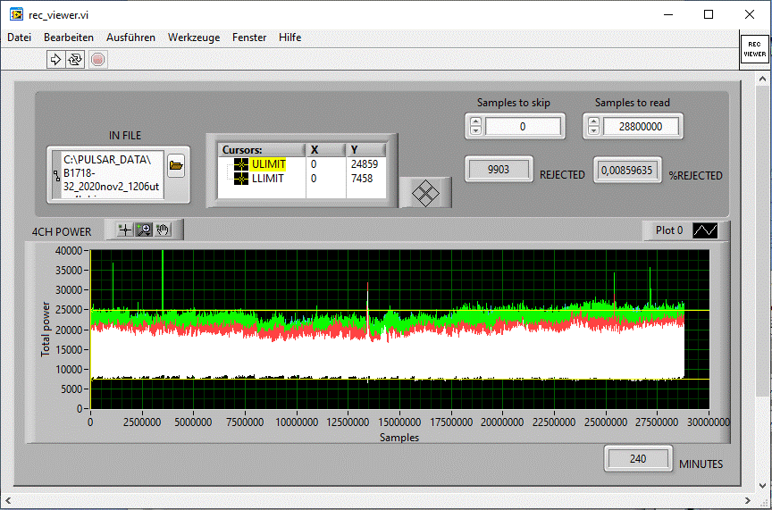Click the Run arrow button
The width and height of the screenshot is (772, 510).
pos(55,60)
